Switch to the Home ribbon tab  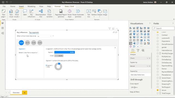pyautogui.click(x=13, y=7)
